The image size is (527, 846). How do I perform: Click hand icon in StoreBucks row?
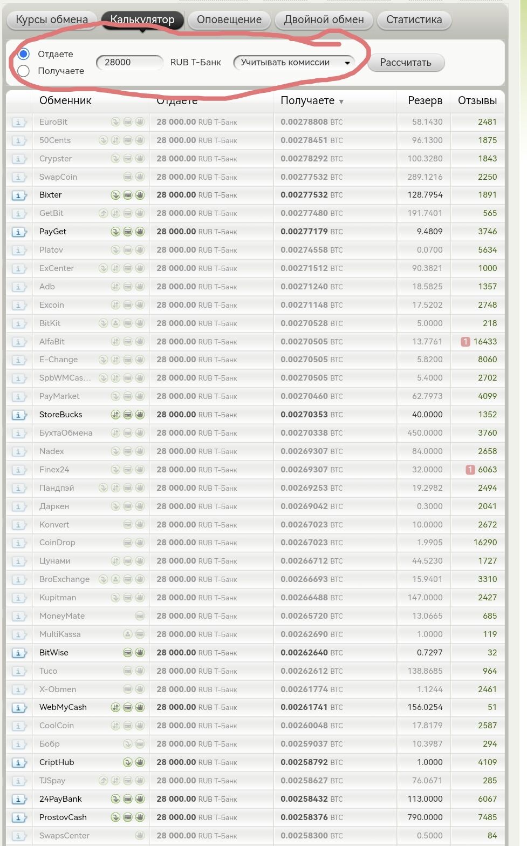pos(140,415)
